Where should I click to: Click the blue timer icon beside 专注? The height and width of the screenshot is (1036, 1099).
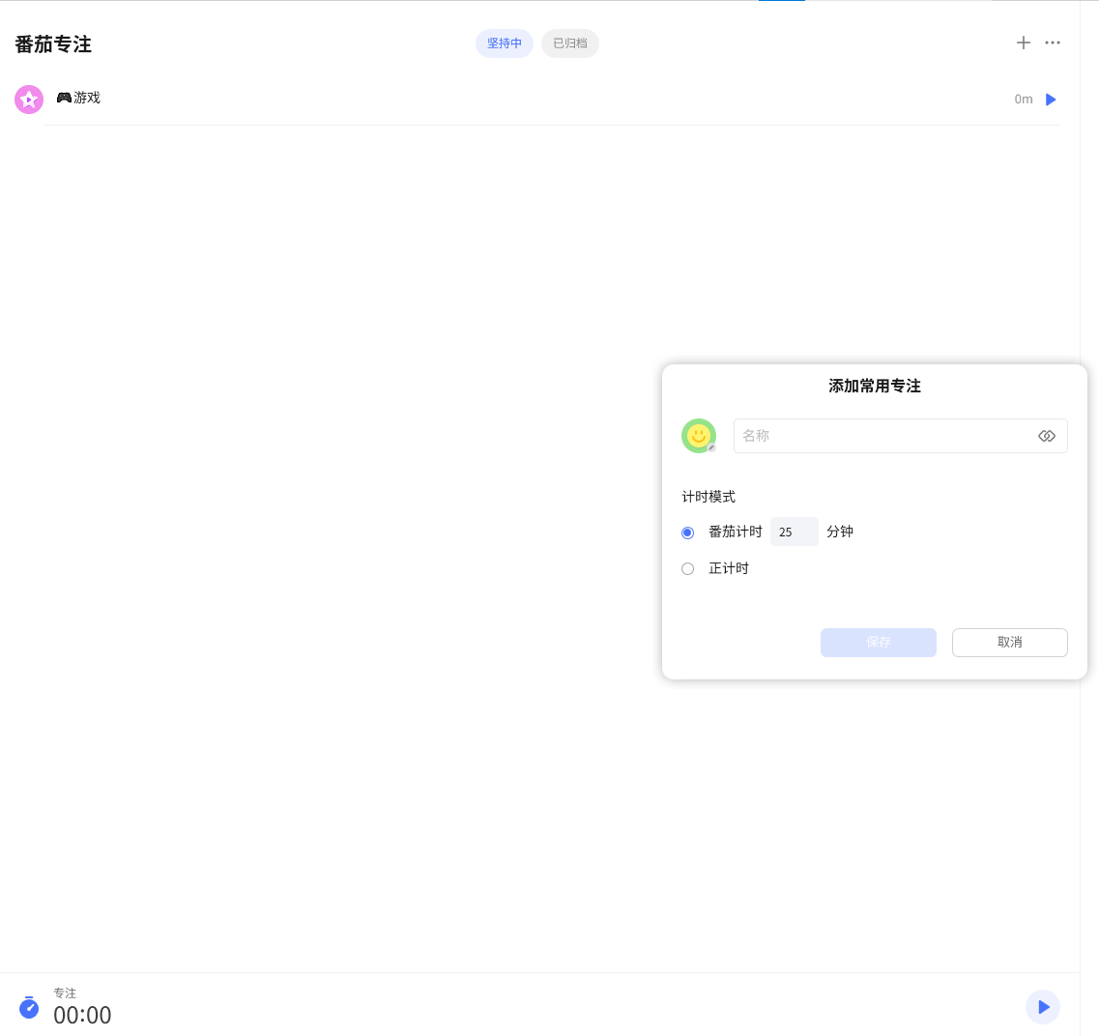point(29,1007)
